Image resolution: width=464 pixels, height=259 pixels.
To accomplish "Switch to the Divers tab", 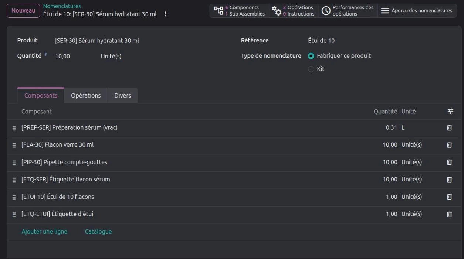I will [123, 95].
